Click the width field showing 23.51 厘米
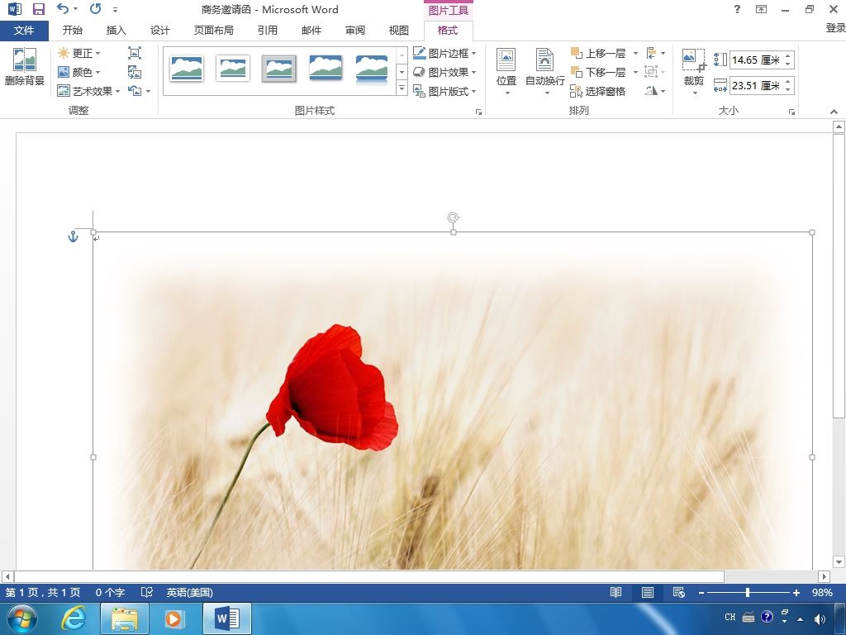 tap(755, 85)
